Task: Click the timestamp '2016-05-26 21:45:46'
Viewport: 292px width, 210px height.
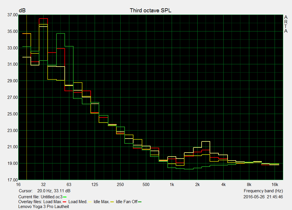Action: [263, 197]
